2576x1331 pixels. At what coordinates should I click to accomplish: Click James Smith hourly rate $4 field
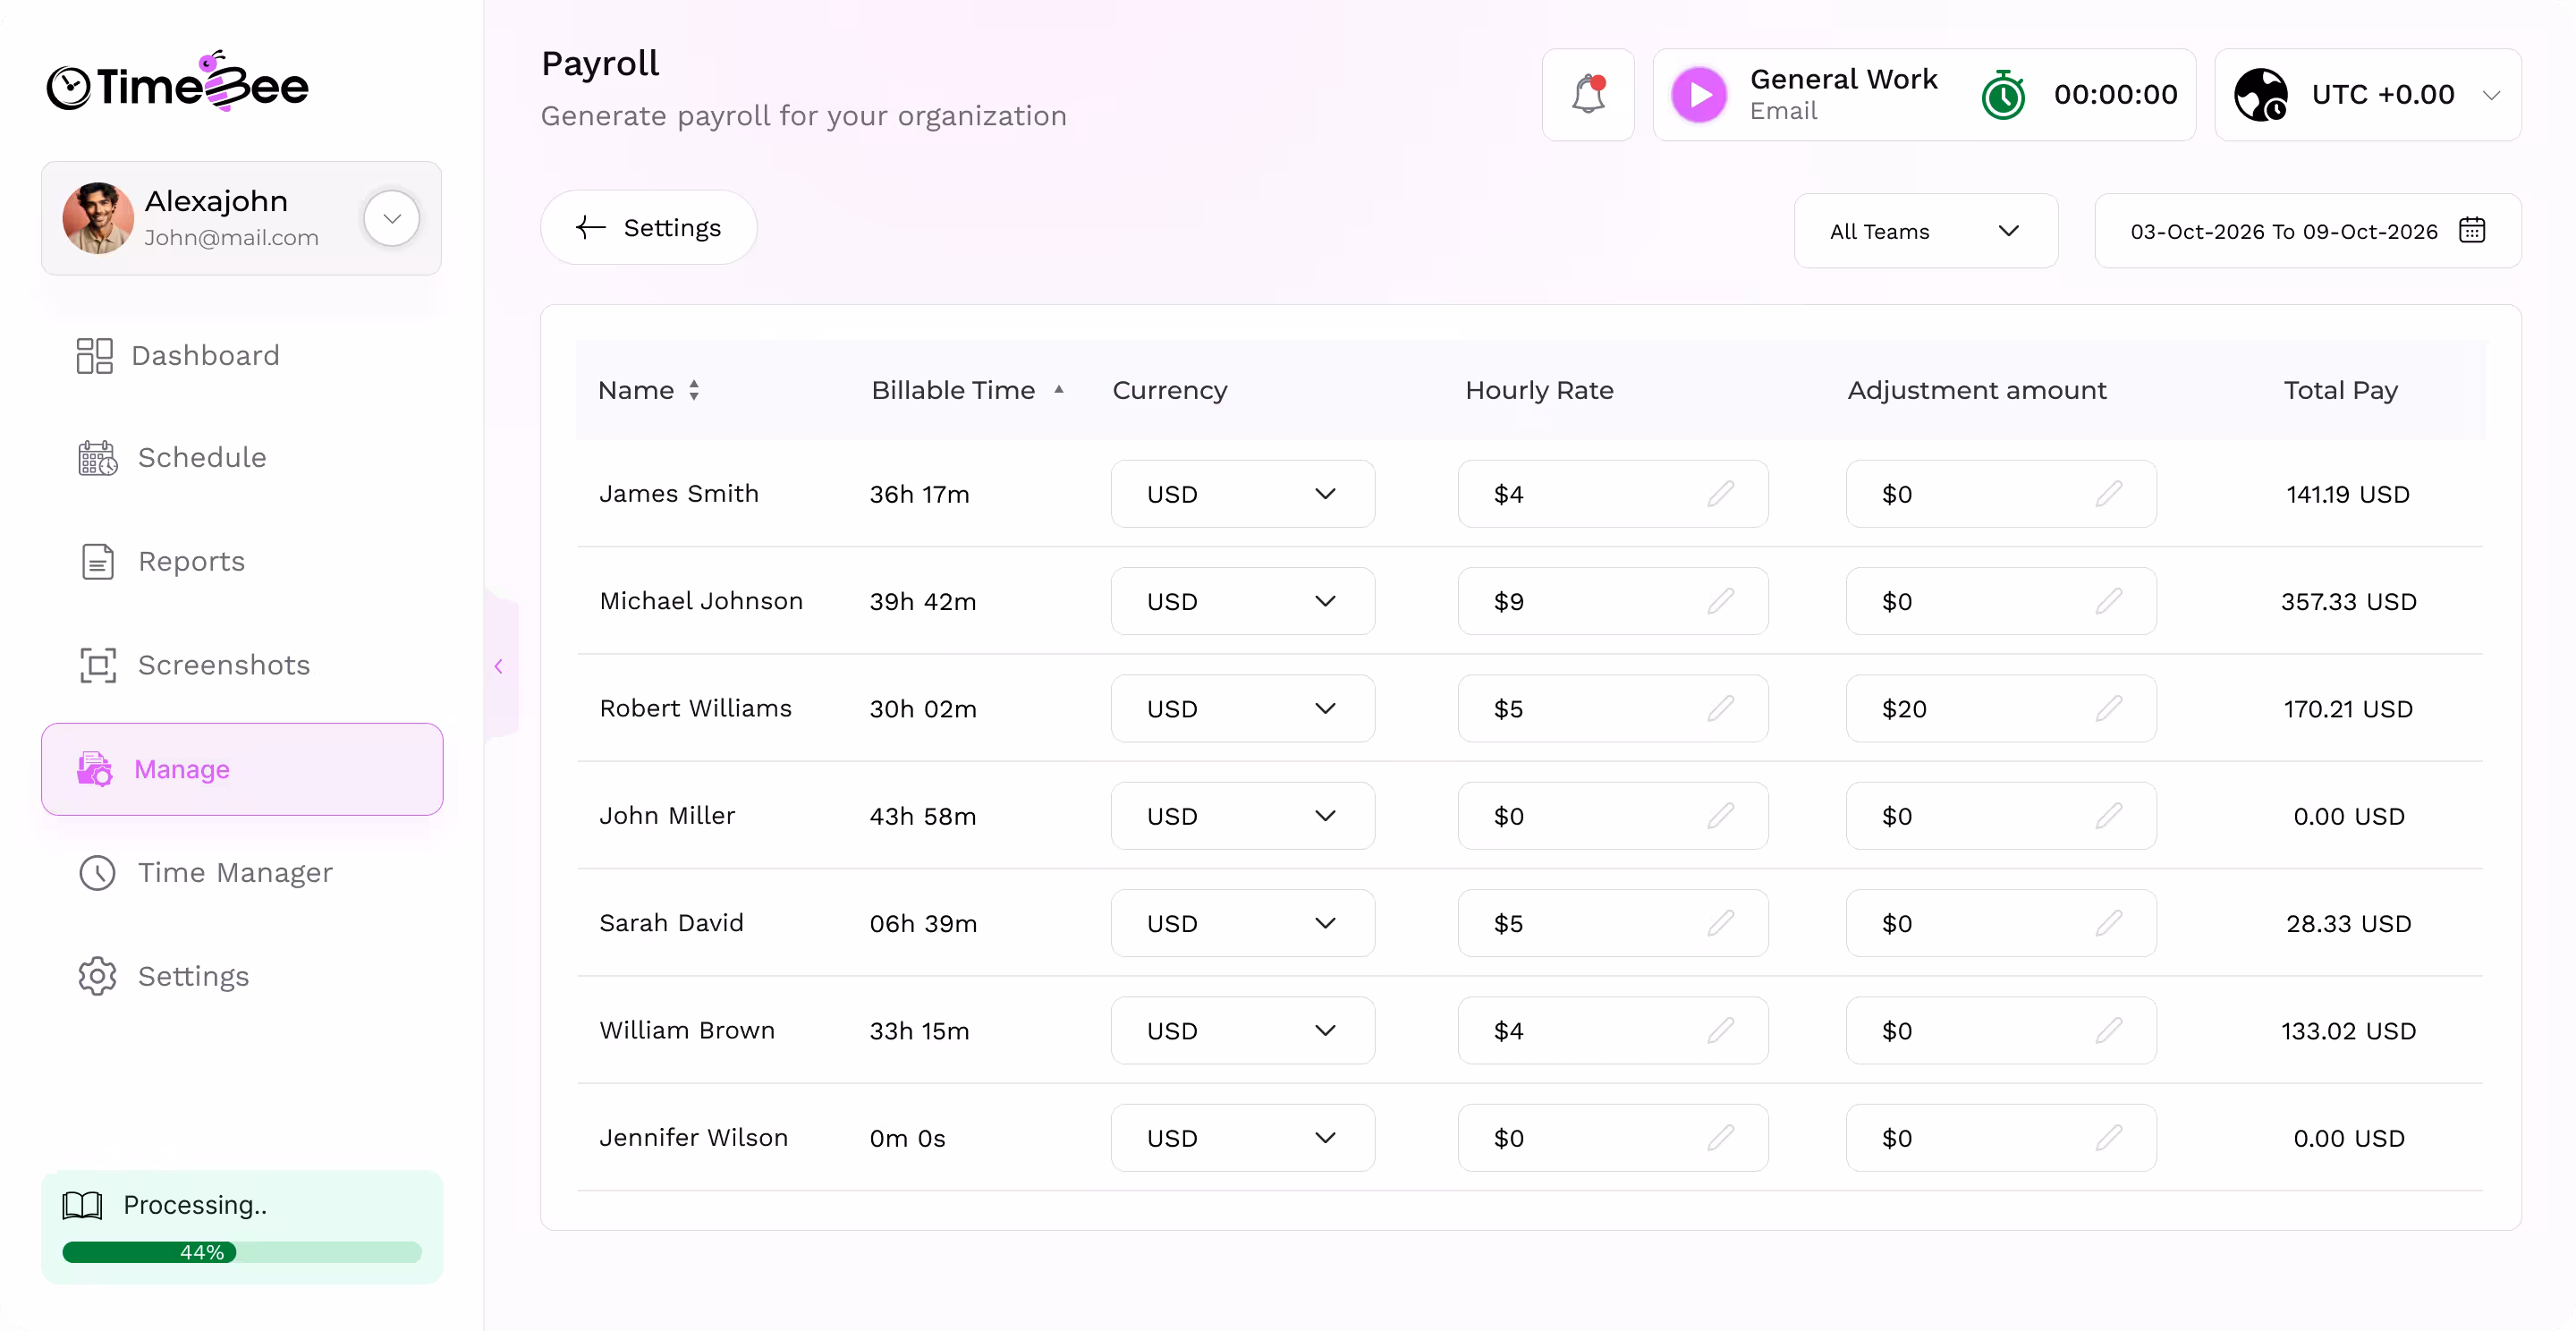(1612, 494)
